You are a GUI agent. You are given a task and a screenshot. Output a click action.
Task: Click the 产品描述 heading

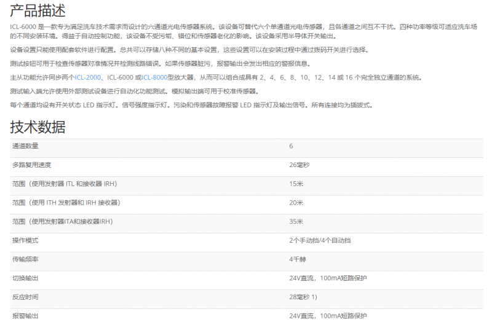tap(38, 10)
